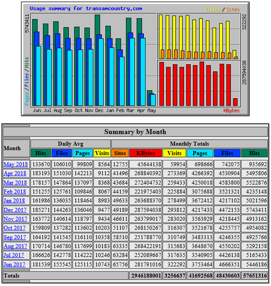Viewport: 271px width, 286px height.
Task: View the Jan 2018 statistics
Action: (14, 201)
